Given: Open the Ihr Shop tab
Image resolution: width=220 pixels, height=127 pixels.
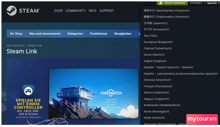Looking at the screenshot, I should [16, 34].
